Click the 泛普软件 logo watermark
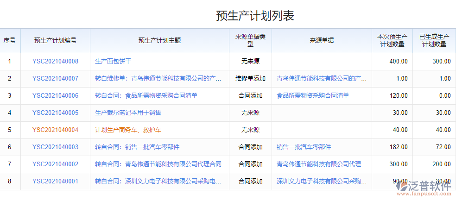The image size is (456, 201). point(425,188)
